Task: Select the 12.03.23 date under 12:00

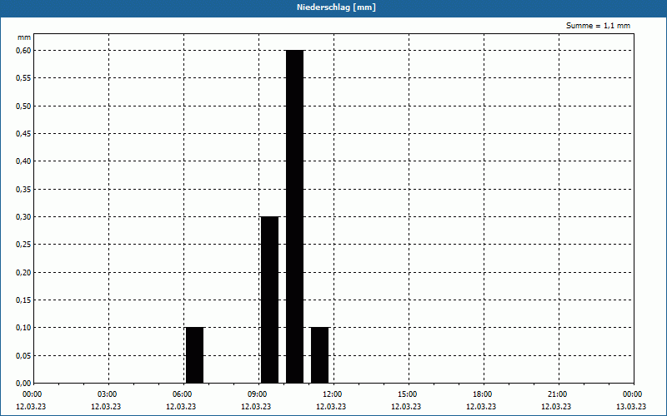Action: 331,407
